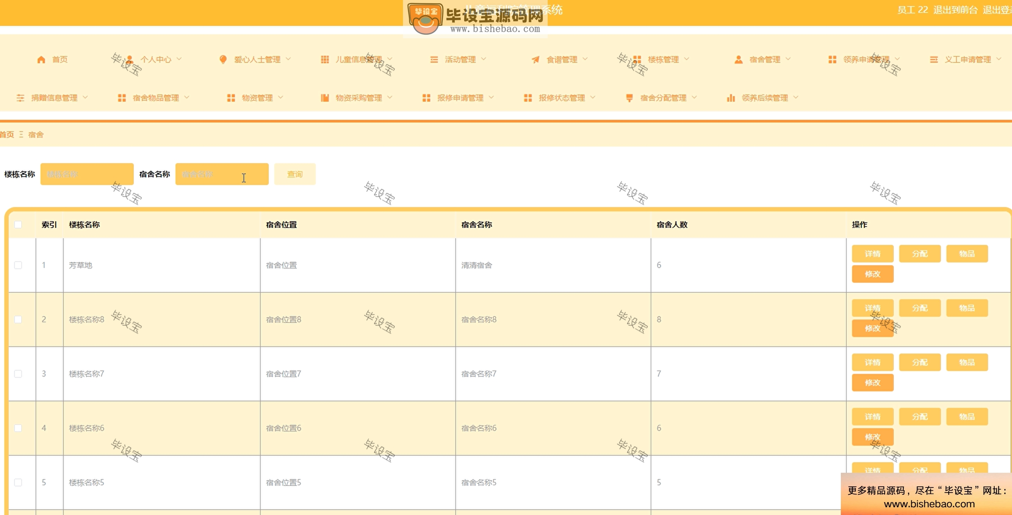Click the lines icon of 义工申请管理
Screen dimensions: 1012x515
pyautogui.click(x=934, y=59)
